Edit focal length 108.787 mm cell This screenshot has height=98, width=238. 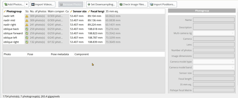pos(96,38)
